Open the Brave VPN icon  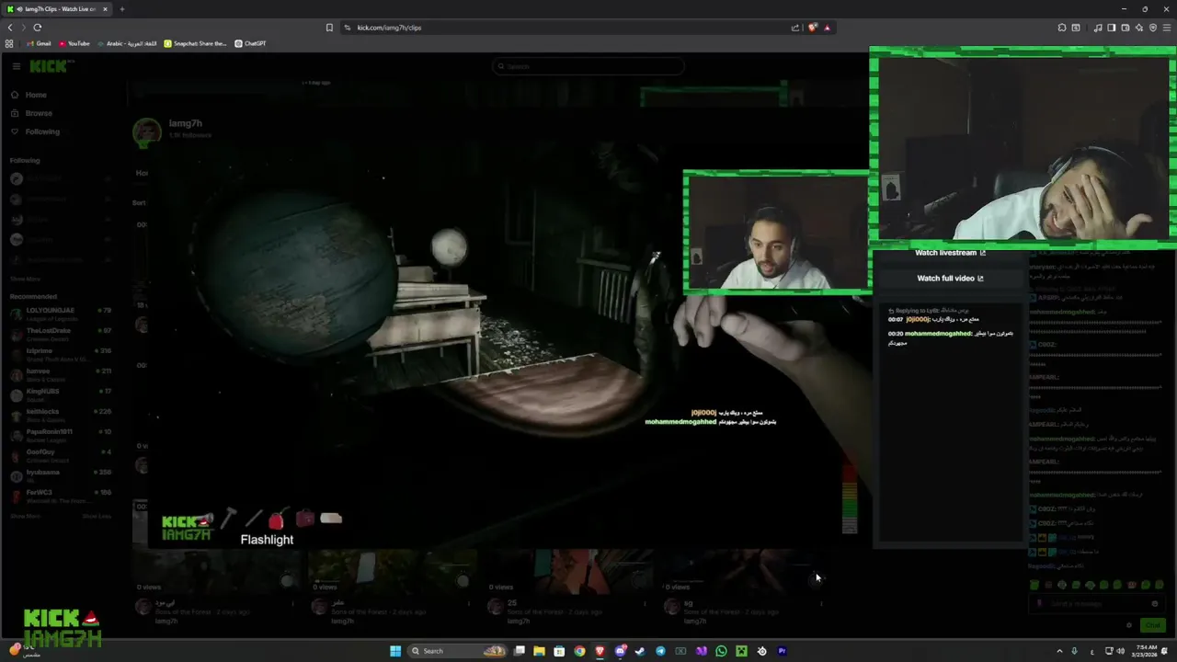(x=1153, y=28)
